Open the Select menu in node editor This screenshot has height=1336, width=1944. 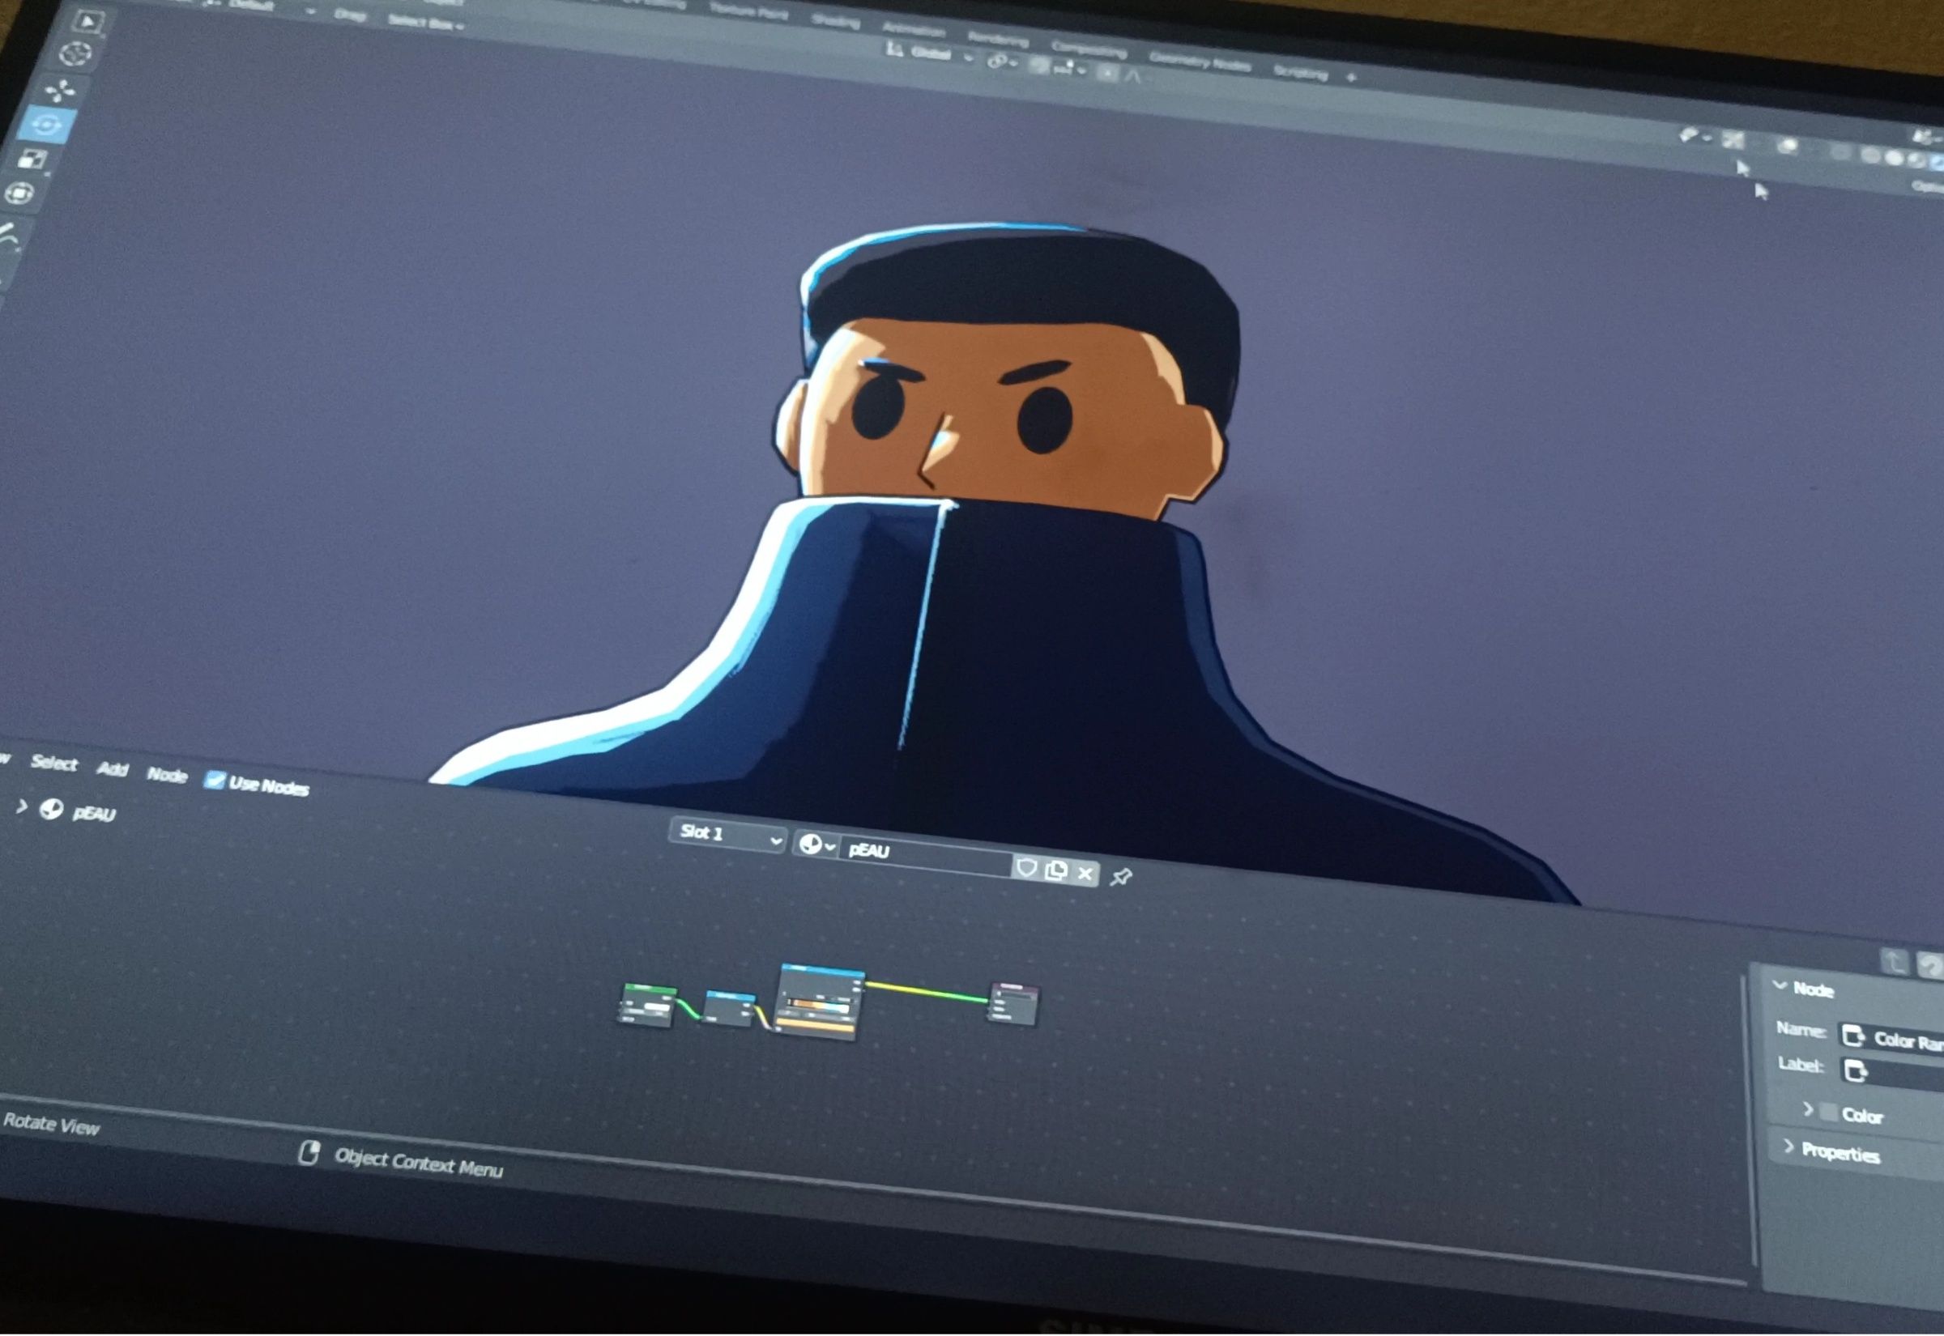[53, 763]
